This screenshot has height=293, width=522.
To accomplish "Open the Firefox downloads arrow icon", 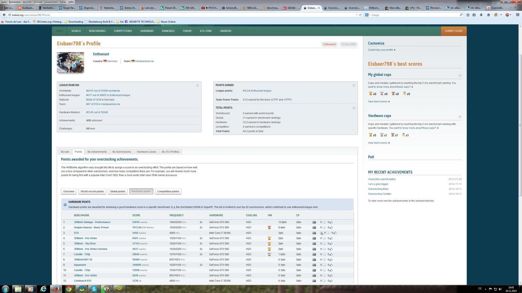I will click(x=481, y=15).
